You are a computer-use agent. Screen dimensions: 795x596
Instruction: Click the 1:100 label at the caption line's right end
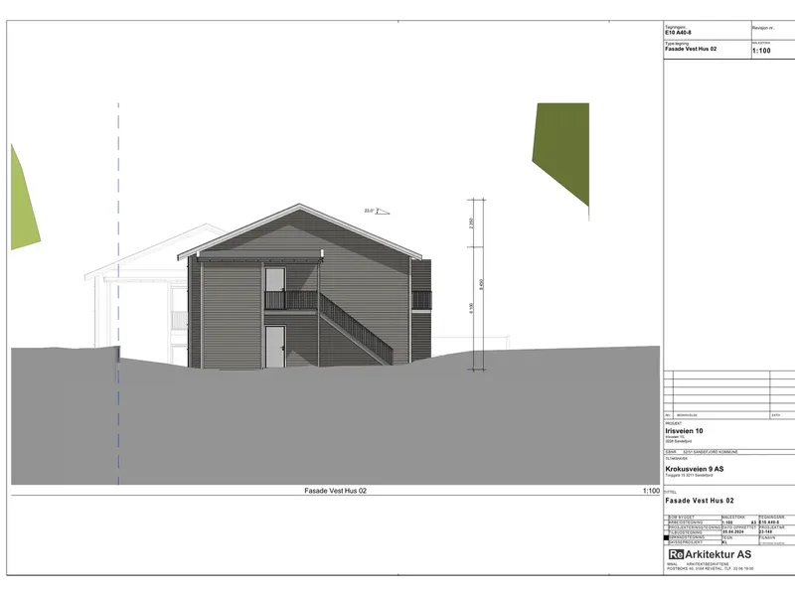[651, 491]
